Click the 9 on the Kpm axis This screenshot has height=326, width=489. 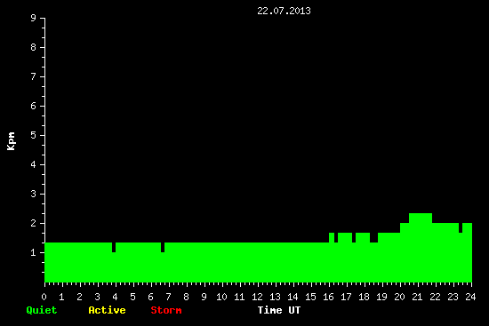tap(33, 18)
